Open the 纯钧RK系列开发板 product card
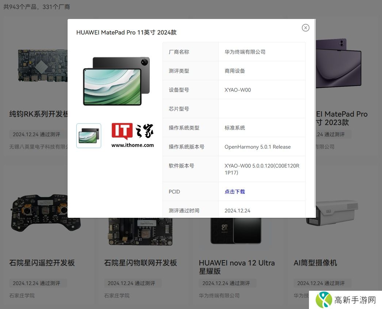The image size is (382, 309). click(39, 114)
